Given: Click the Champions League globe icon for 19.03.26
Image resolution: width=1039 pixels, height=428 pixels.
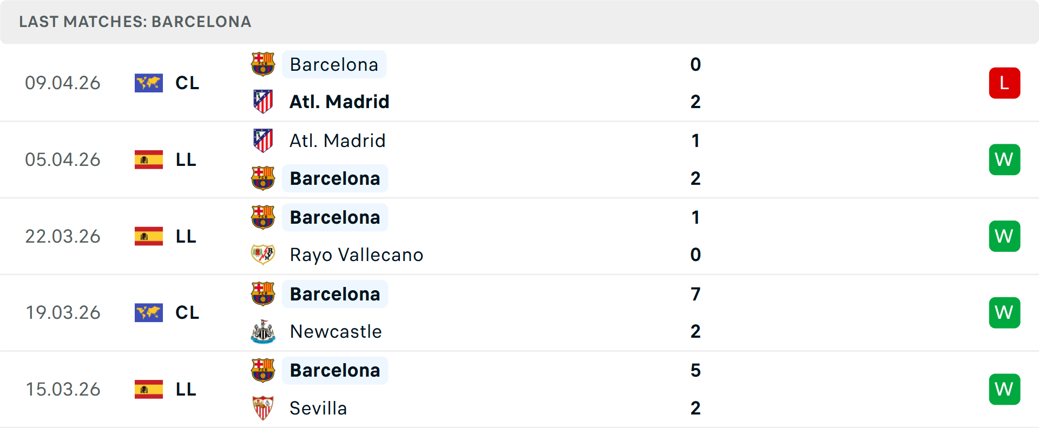Looking at the screenshot, I should [149, 312].
